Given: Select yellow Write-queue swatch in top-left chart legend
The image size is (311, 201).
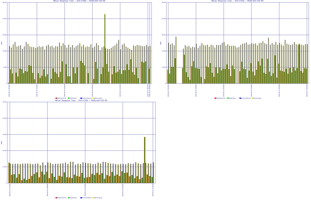Looking at the screenshot, I should pos(94,98).
